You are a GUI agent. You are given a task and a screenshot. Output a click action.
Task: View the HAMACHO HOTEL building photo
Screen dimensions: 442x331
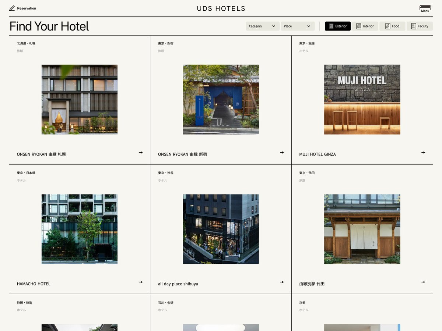(80, 229)
